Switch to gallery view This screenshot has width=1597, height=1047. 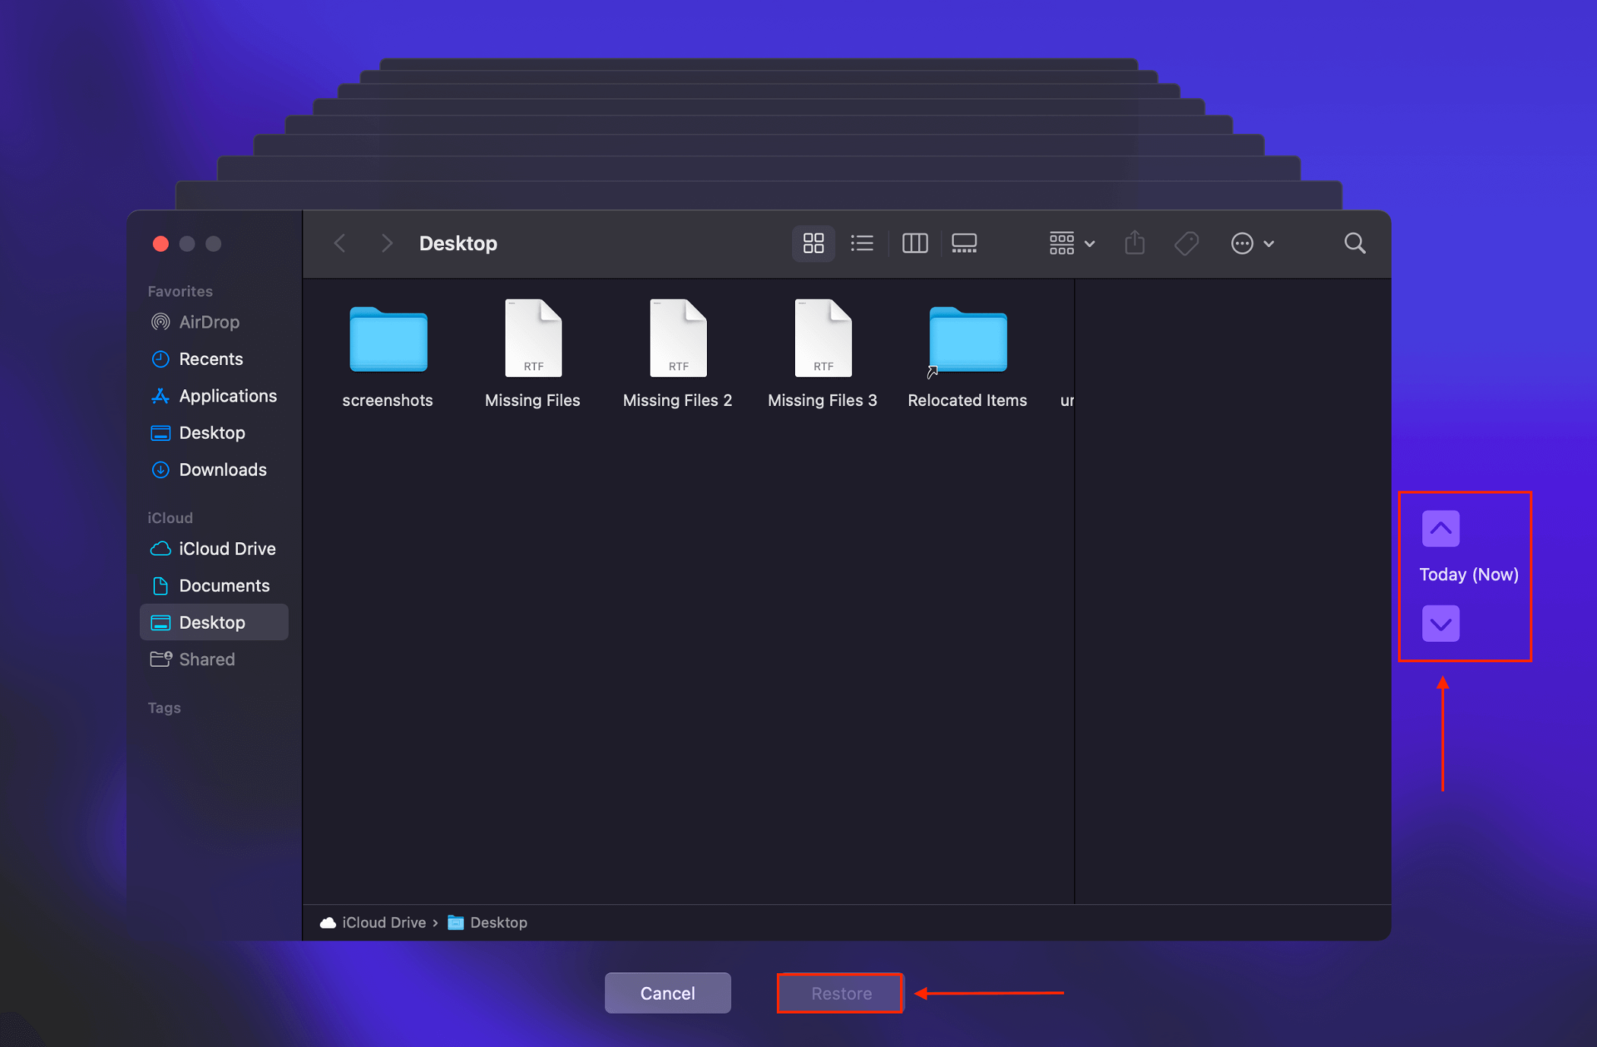(964, 243)
